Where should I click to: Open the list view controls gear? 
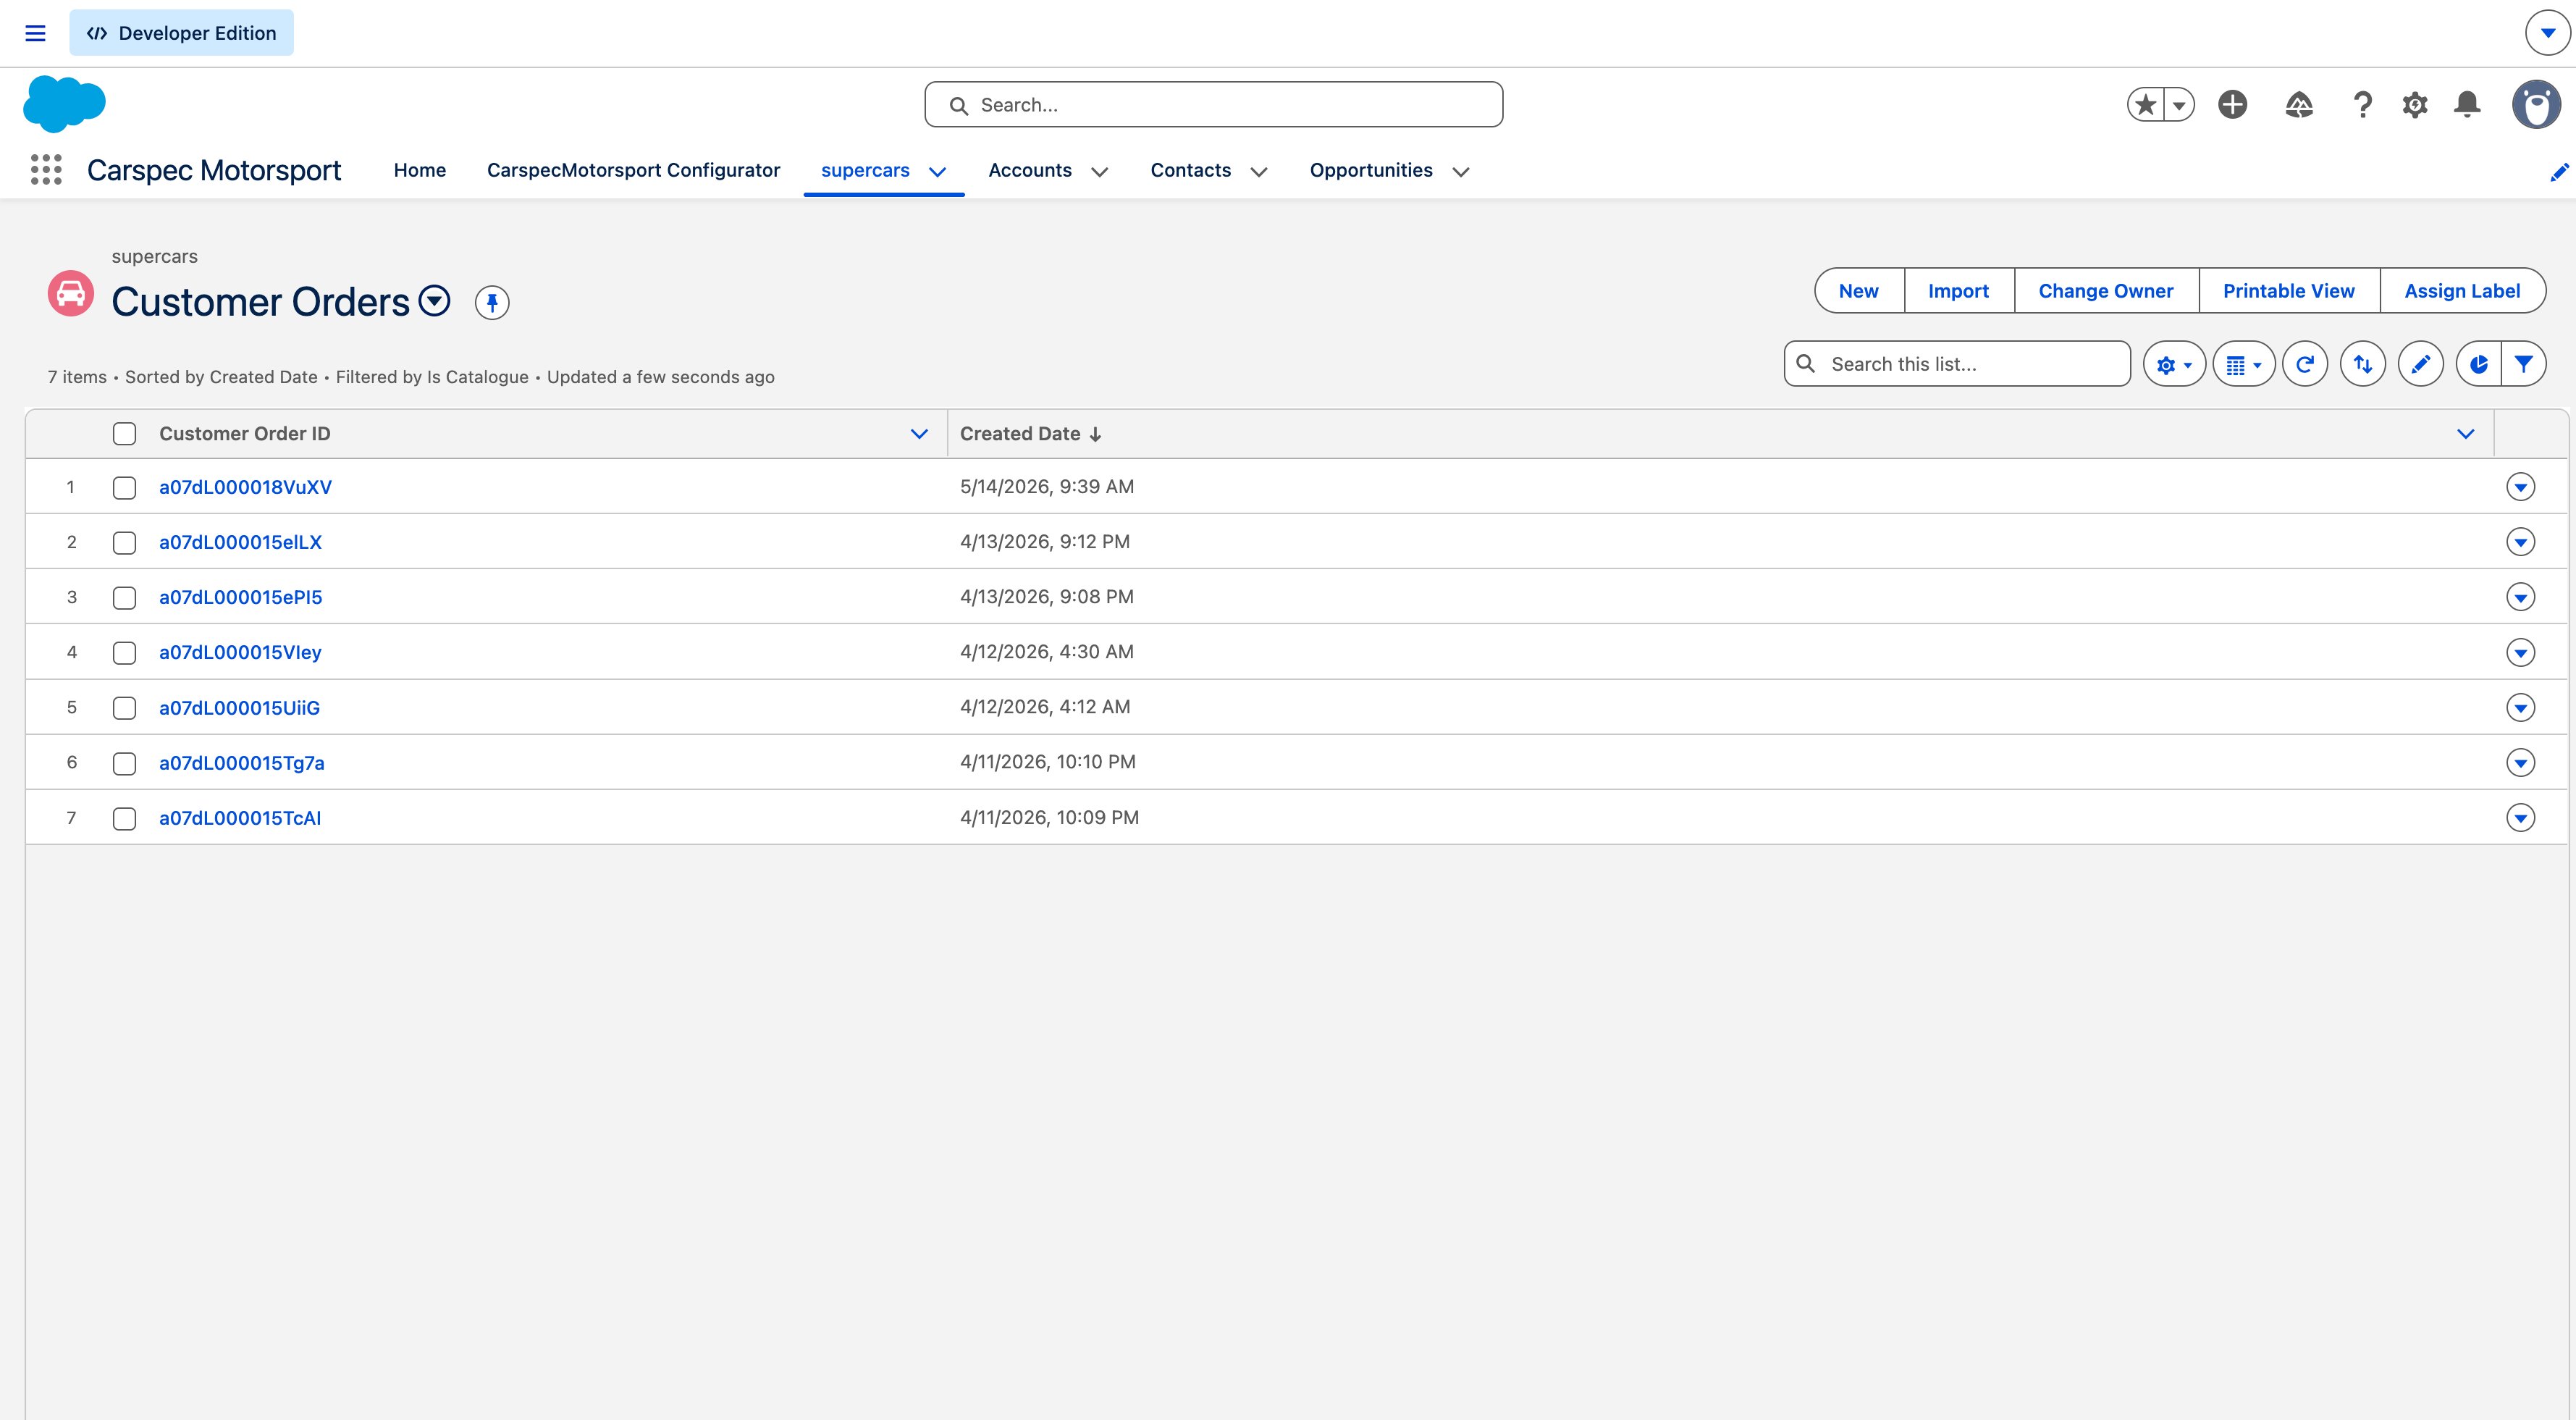(2174, 364)
